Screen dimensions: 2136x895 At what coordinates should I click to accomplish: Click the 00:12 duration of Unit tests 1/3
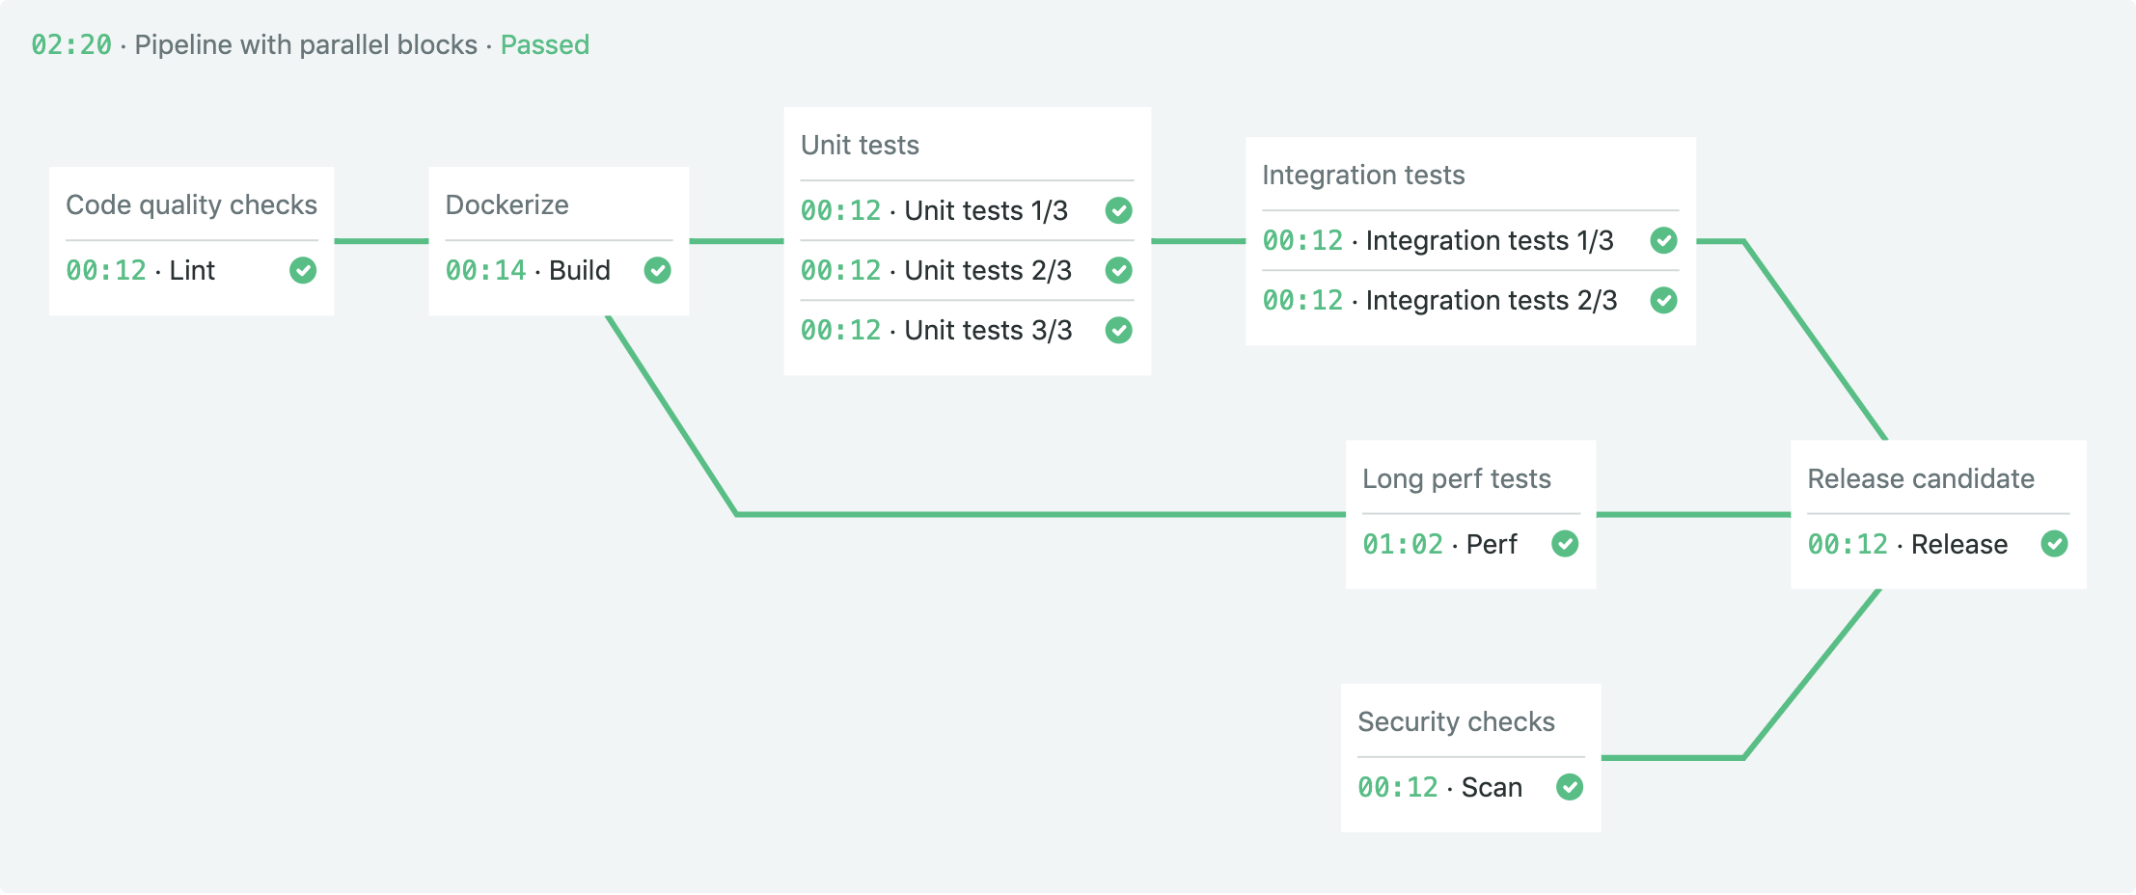(840, 210)
